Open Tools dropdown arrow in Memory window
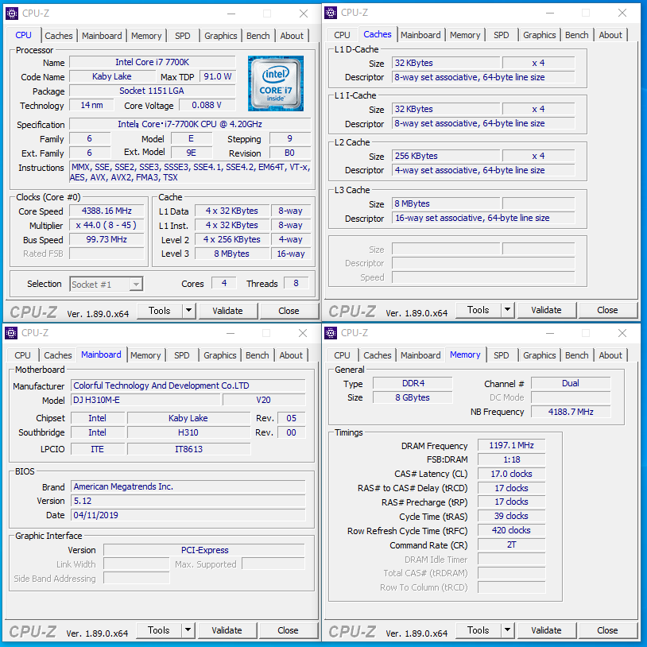647x647 pixels. click(508, 630)
